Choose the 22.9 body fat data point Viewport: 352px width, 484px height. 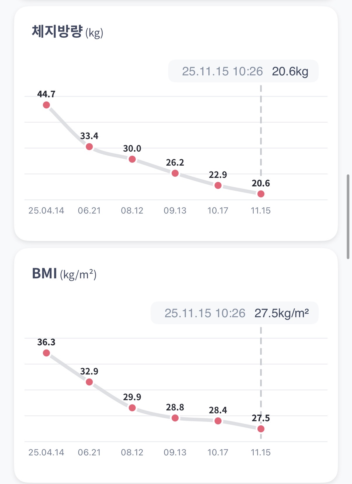point(218,185)
